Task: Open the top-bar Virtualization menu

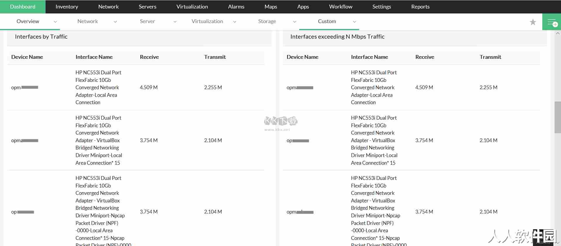Action: coord(192,7)
